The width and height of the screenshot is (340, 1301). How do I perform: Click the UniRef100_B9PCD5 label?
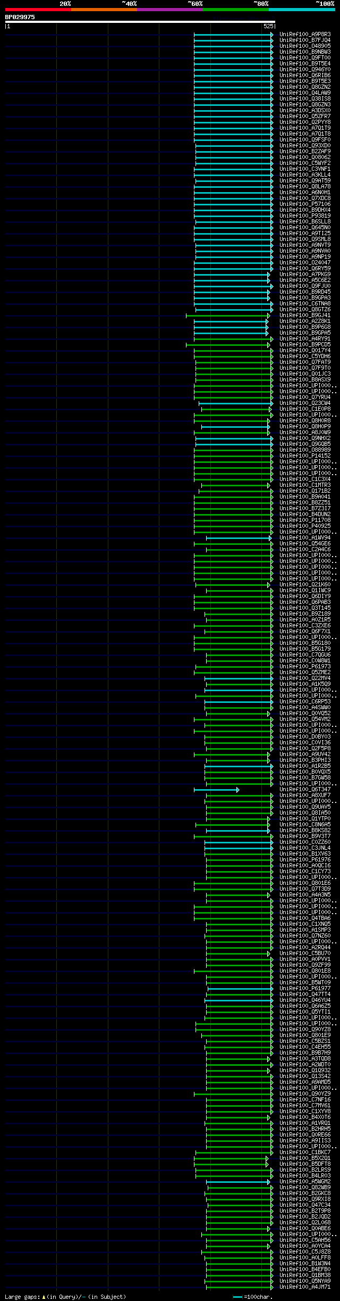(305, 345)
